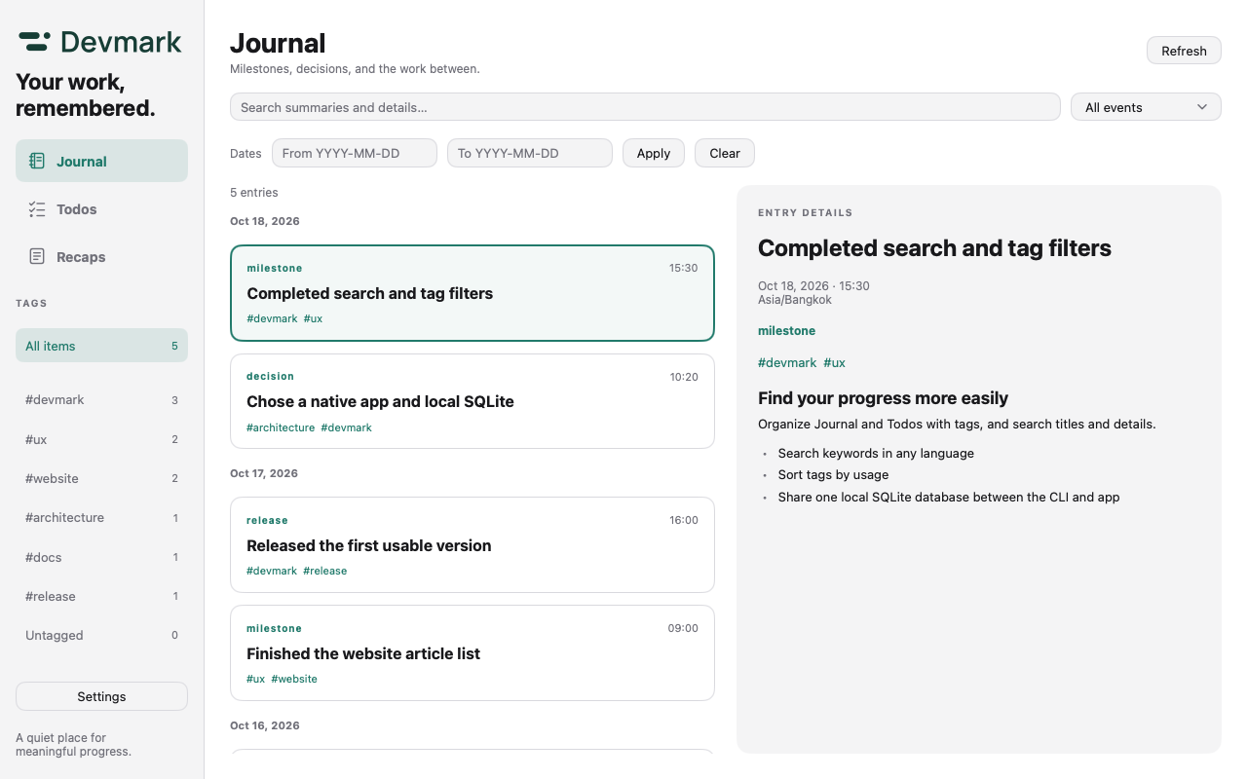Viewport: 1247px width, 779px height.
Task: Click #architecture tag on the SQLite decision entry
Action: pyautogui.click(x=281, y=427)
